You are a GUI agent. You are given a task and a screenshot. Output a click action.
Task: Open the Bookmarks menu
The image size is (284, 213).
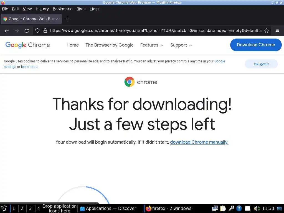(x=63, y=9)
